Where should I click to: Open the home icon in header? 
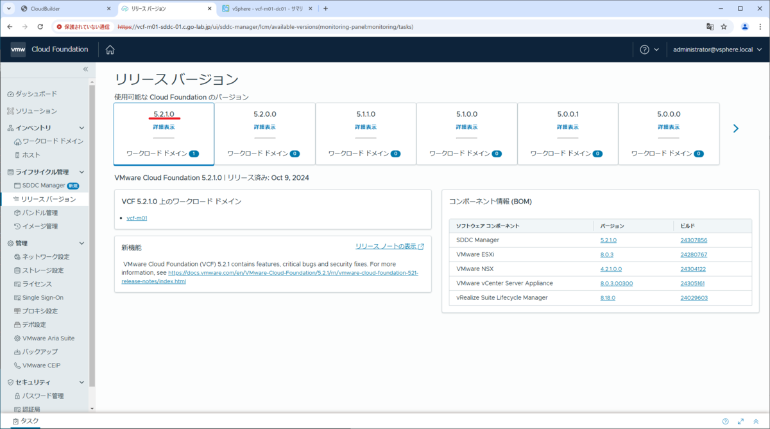110,49
